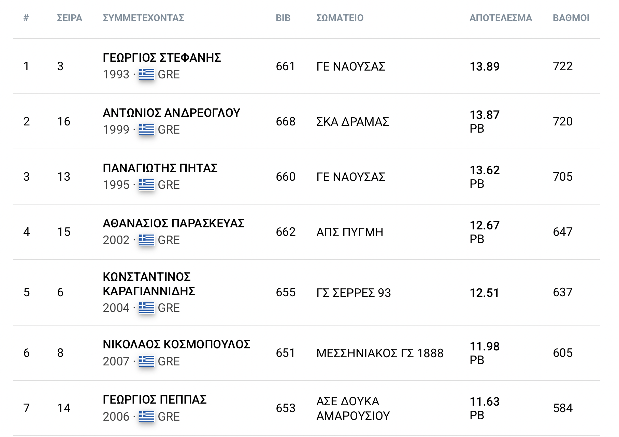
Task: Open athlete ΑΝΤΩΝΙΟΣ ΑΝΔΡΕΟΓΛΟΥ profile
Action: 171,113
